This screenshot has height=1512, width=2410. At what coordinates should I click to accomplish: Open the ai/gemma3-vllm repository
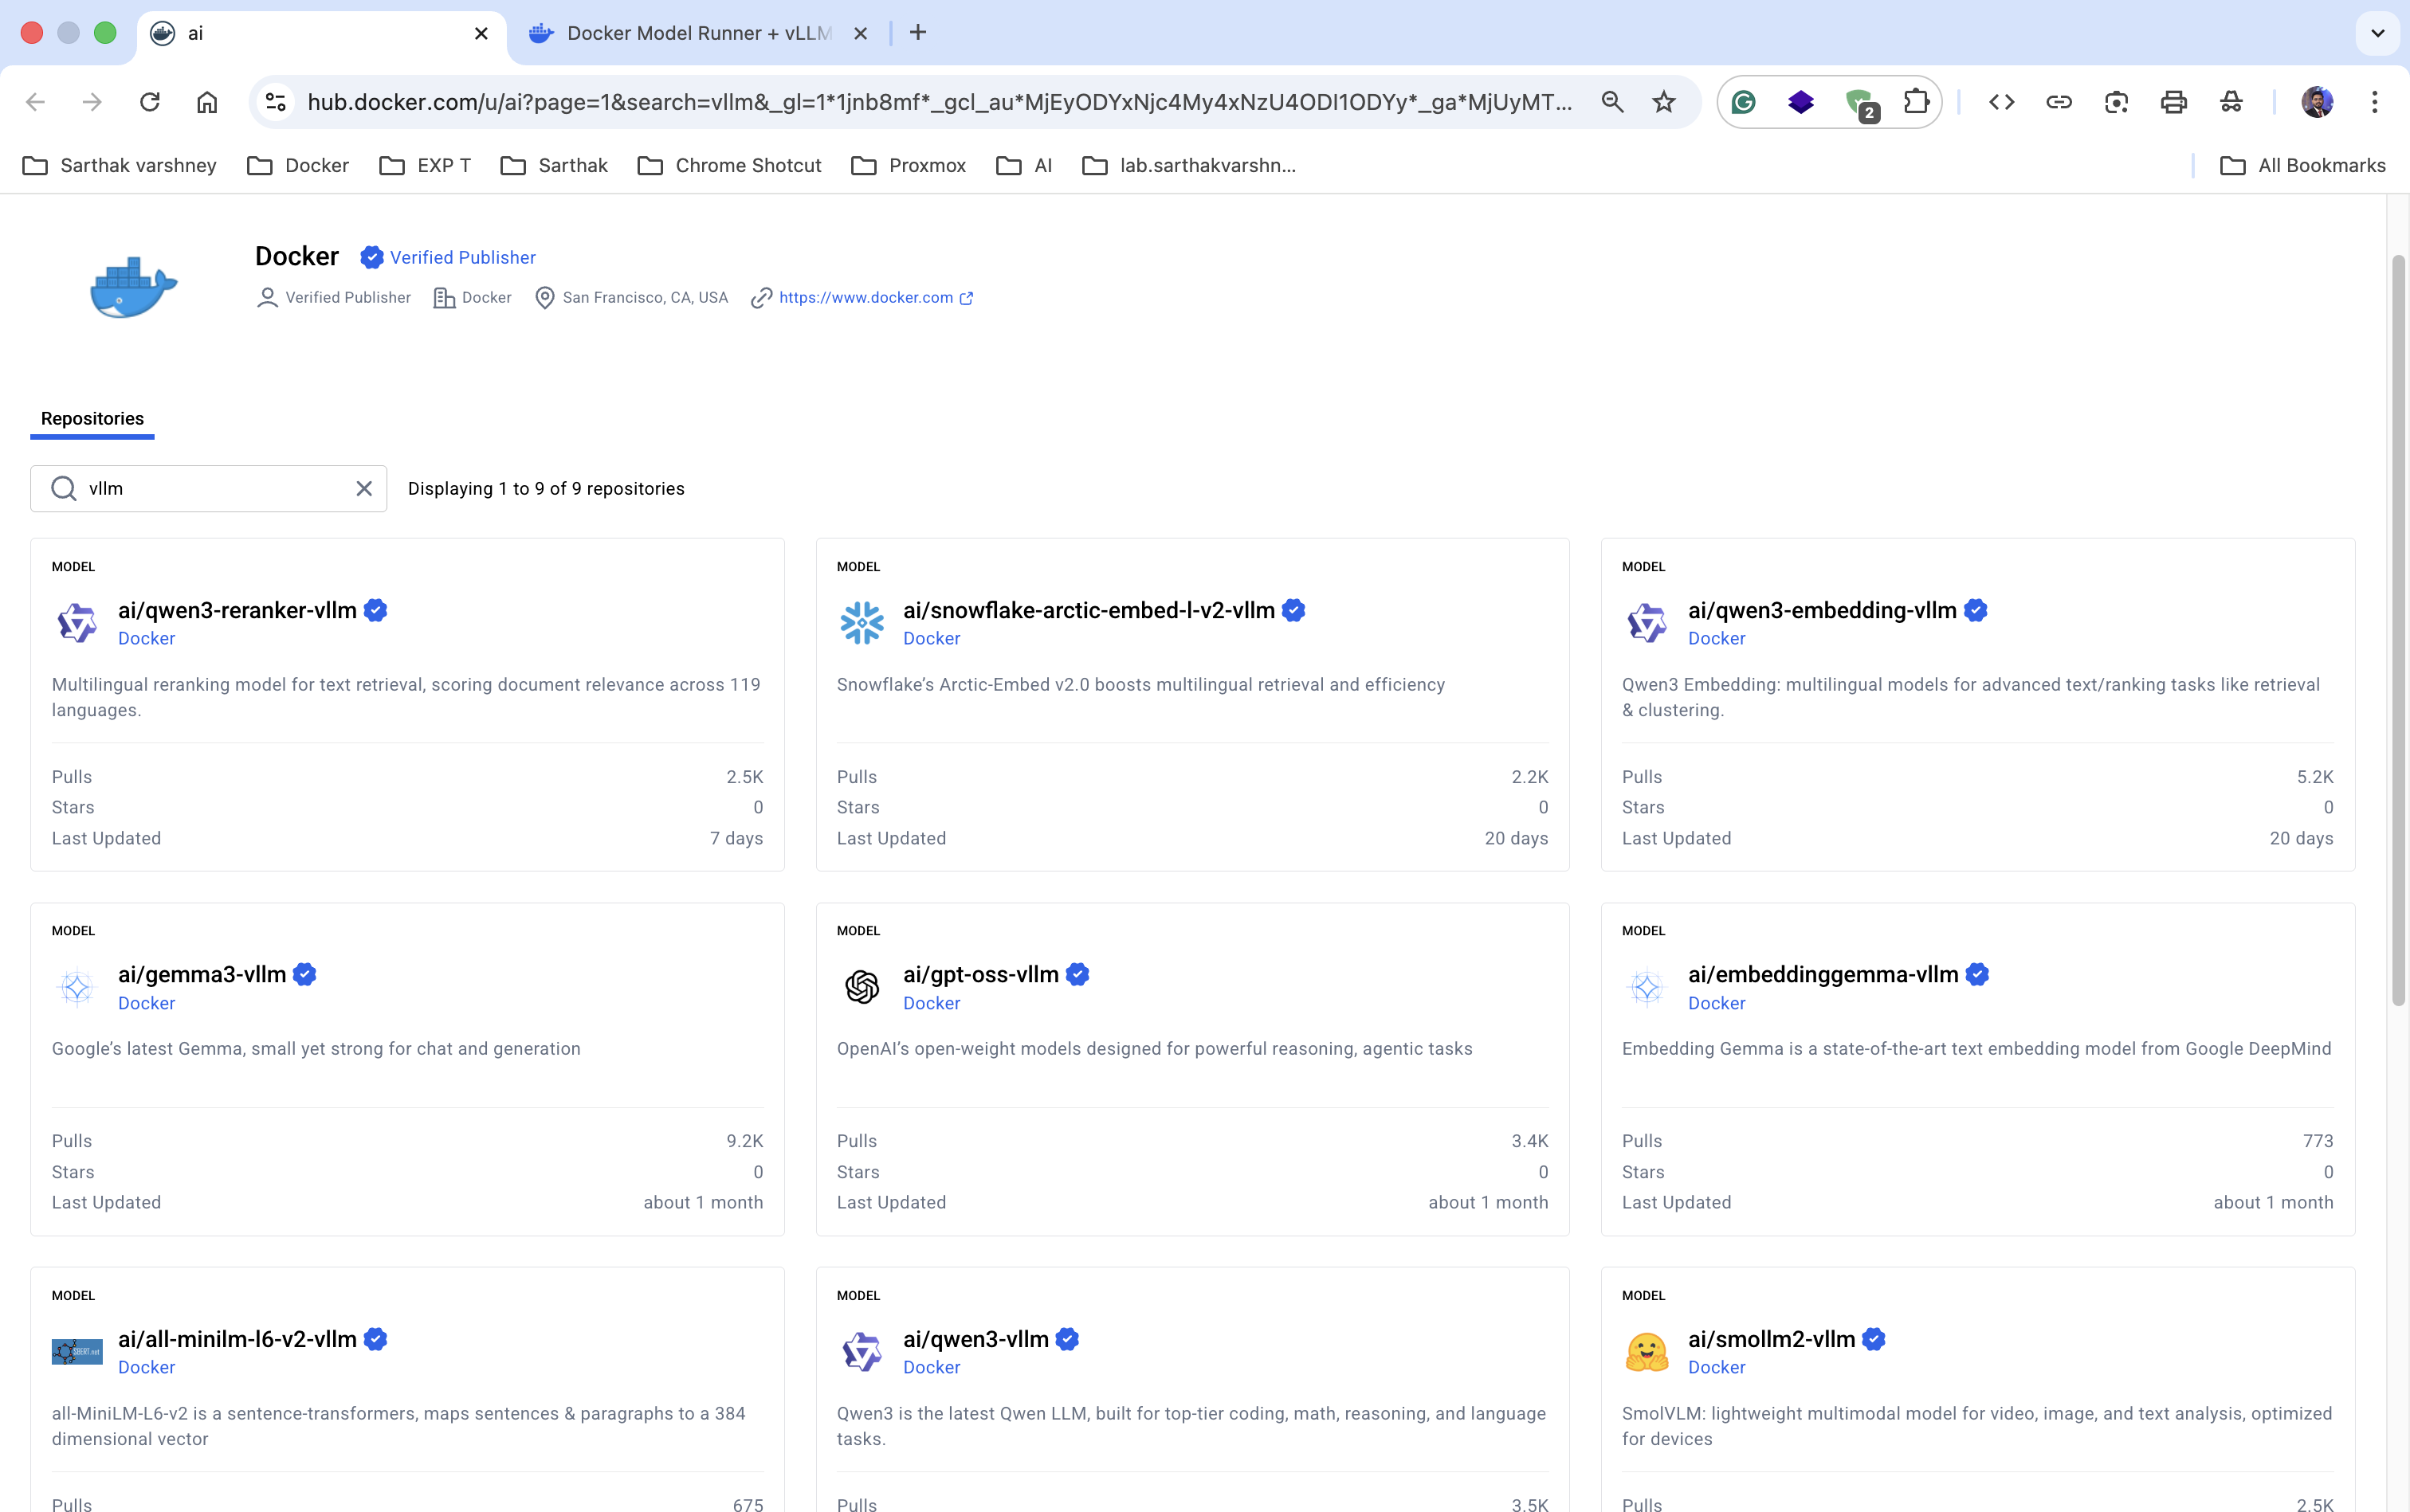[x=200, y=973]
